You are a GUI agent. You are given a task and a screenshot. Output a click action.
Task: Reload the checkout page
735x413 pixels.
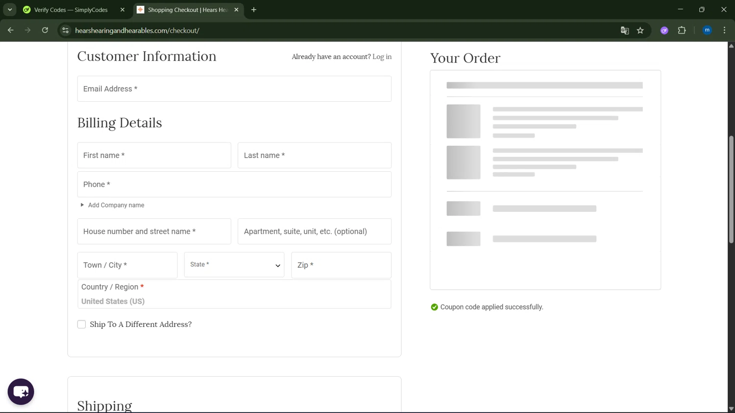[45, 30]
